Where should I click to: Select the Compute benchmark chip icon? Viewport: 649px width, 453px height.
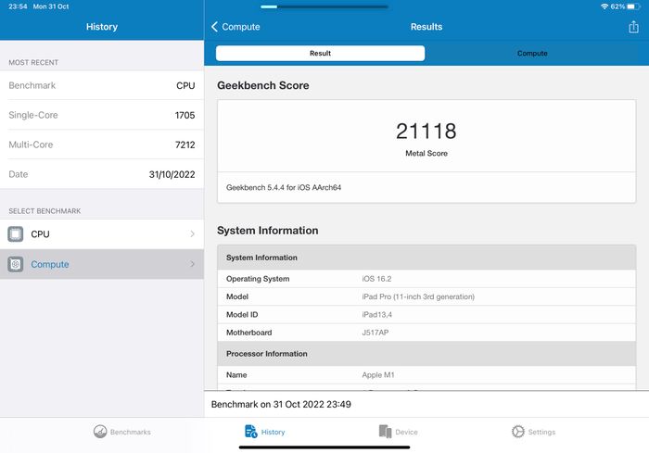pyautogui.click(x=16, y=264)
